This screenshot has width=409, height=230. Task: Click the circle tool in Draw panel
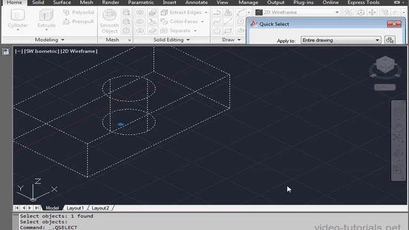[x=241, y=21]
